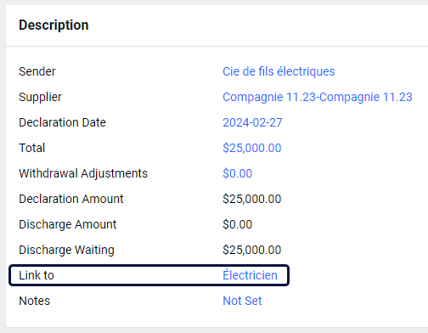Click the Notes field label

click(34, 301)
